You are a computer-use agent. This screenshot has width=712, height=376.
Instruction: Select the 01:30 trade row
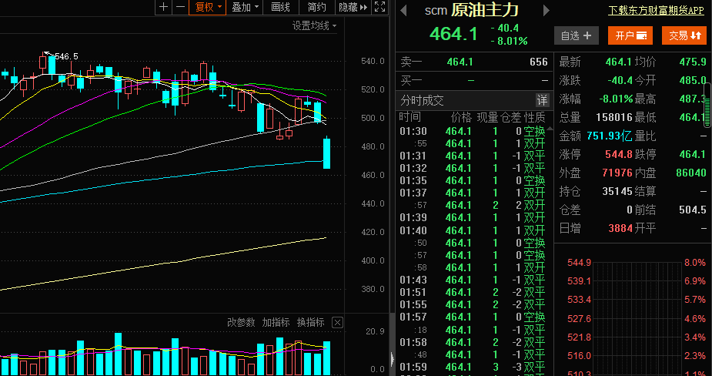point(473,132)
